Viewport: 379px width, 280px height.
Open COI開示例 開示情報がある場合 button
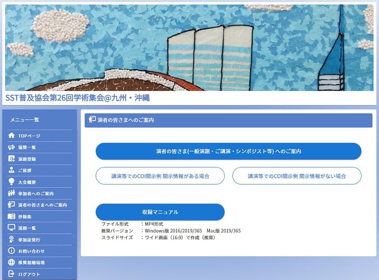pyautogui.click(x=160, y=176)
